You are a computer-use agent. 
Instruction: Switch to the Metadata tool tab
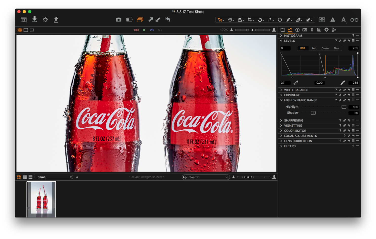319,30
